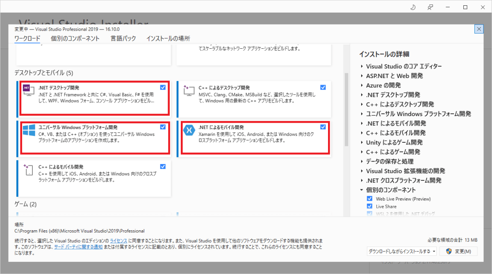Click the C++ によるデスクトップ開発 monitor icon
This screenshot has height=274, width=492.
pyautogui.click(x=188, y=91)
